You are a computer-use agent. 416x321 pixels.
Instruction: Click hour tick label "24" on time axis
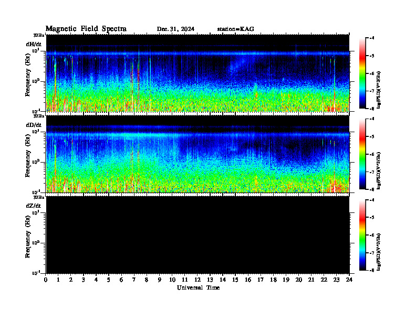349,280
